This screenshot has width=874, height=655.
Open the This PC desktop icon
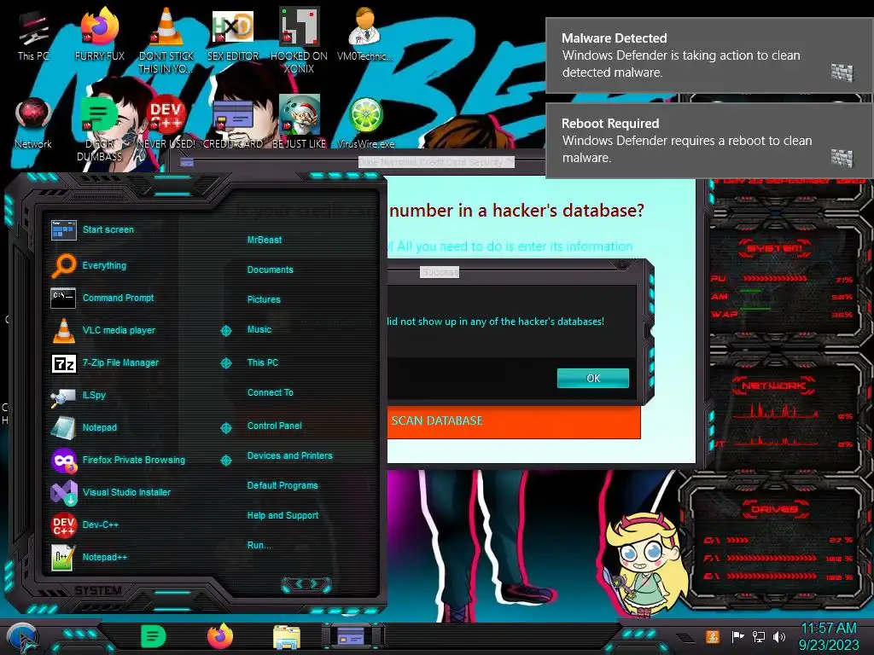[33, 36]
